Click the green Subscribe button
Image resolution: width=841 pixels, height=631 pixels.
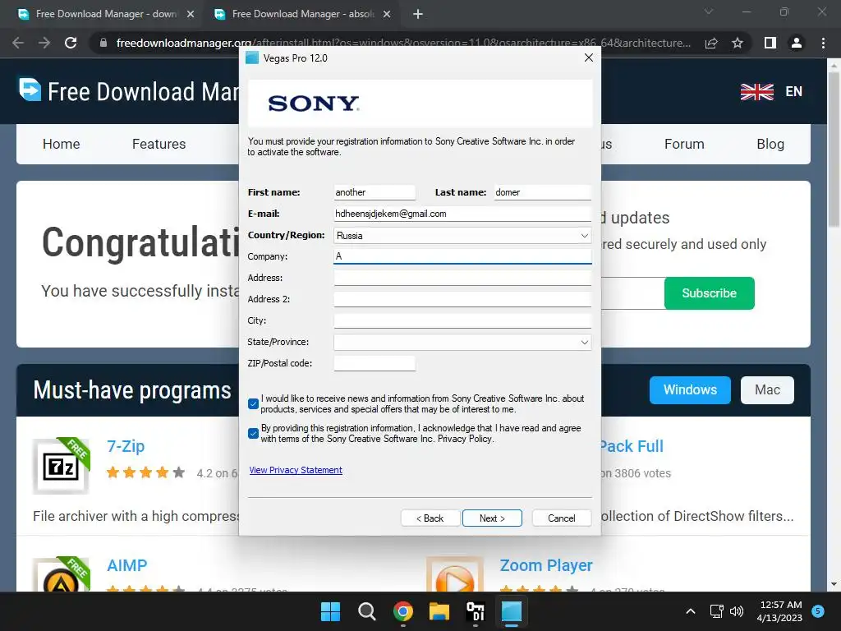pos(709,293)
